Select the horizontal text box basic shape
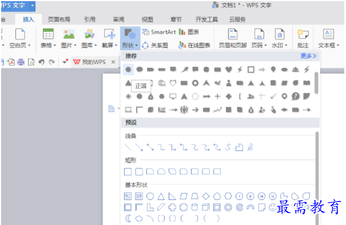 coord(128,196)
